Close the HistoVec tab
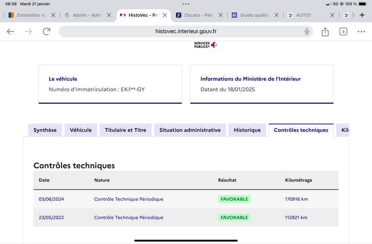 point(165,15)
